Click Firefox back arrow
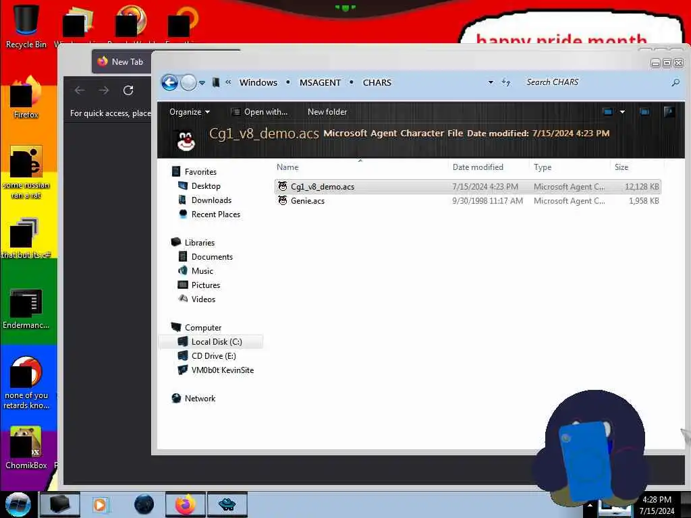Image resolution: width=691 pixels, height=518 pixels. (x=80, y=90)
